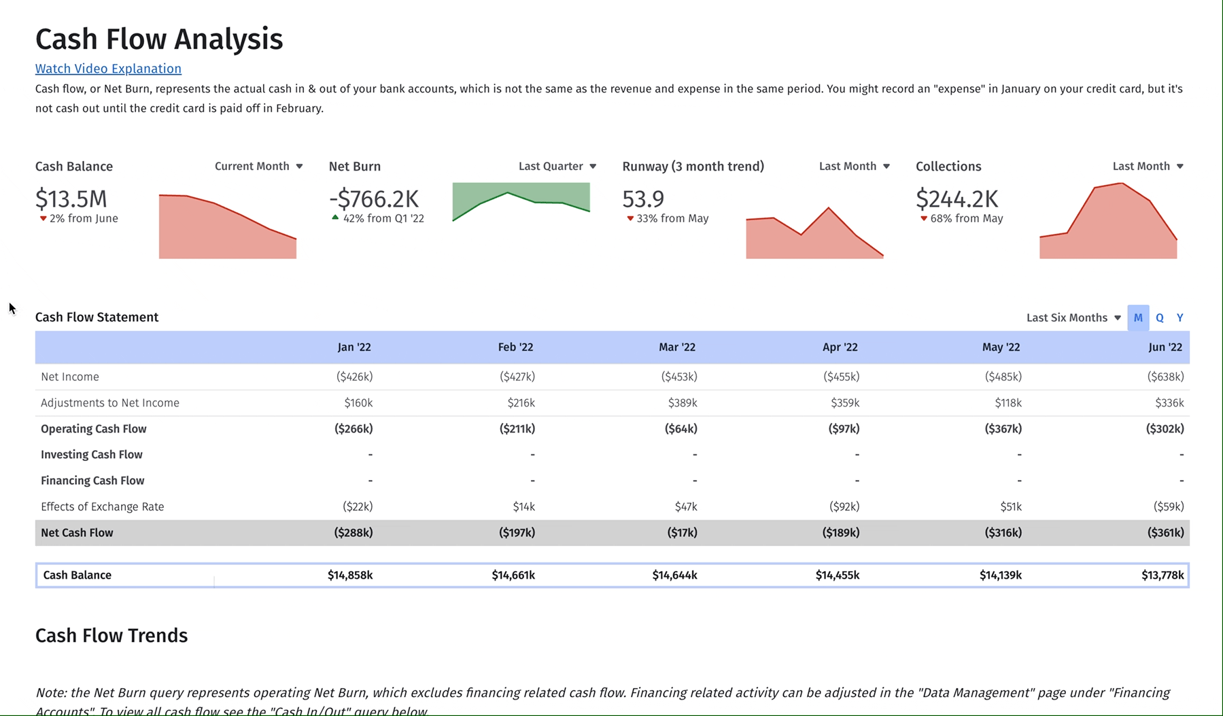Select the Operating Cash Flow row label
The width and height of the screenshot is (1223, 716).
point(94,429)
